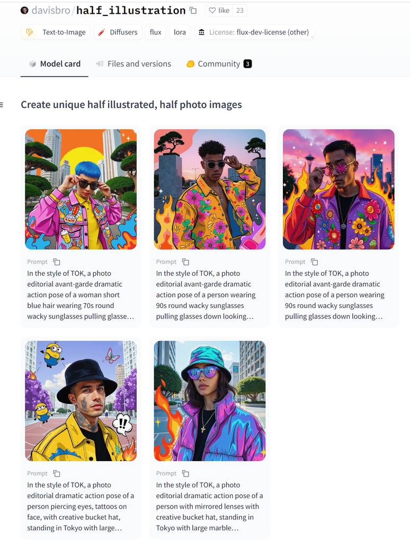
Task: Open table of contents menu icon
Action: 2,105
